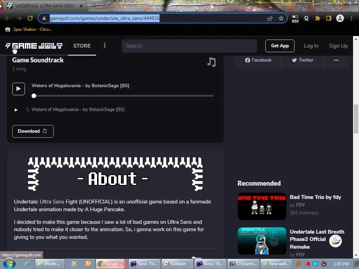Click the magnifier system tray icon
The height and width of the screenshot is (269, 359).
tap(298, 264)
